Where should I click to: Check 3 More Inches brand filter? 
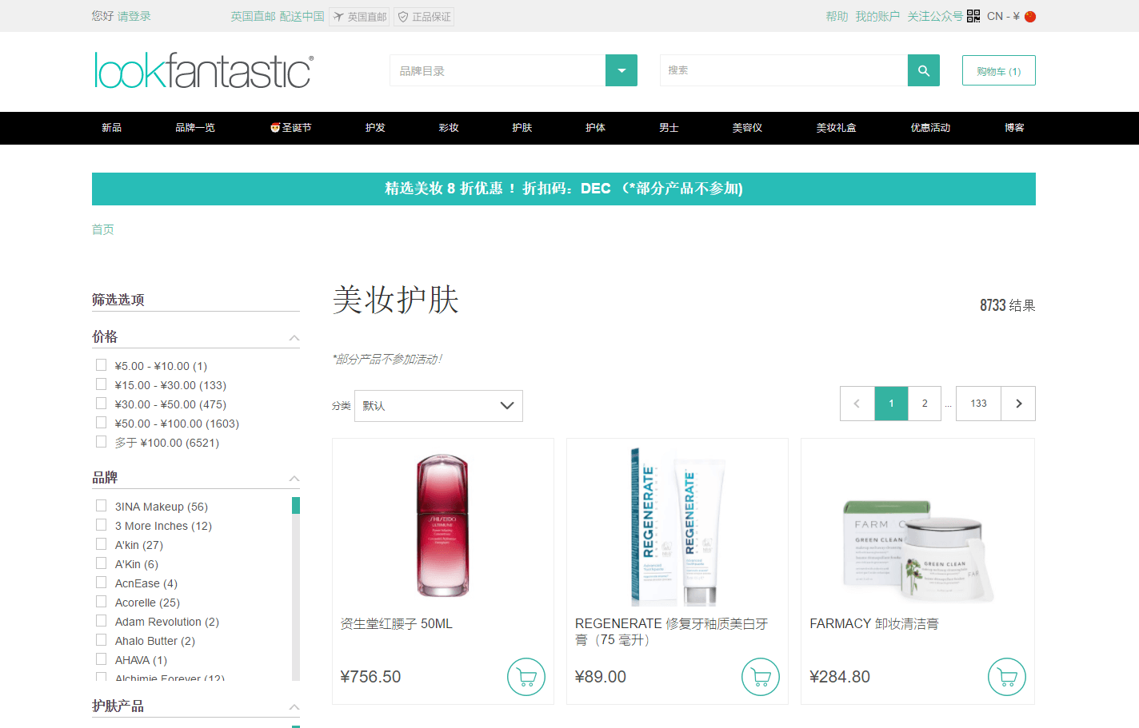tap(101, 524)
